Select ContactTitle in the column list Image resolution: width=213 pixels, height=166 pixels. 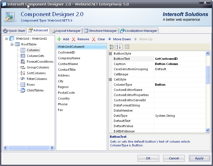(81, 70)
